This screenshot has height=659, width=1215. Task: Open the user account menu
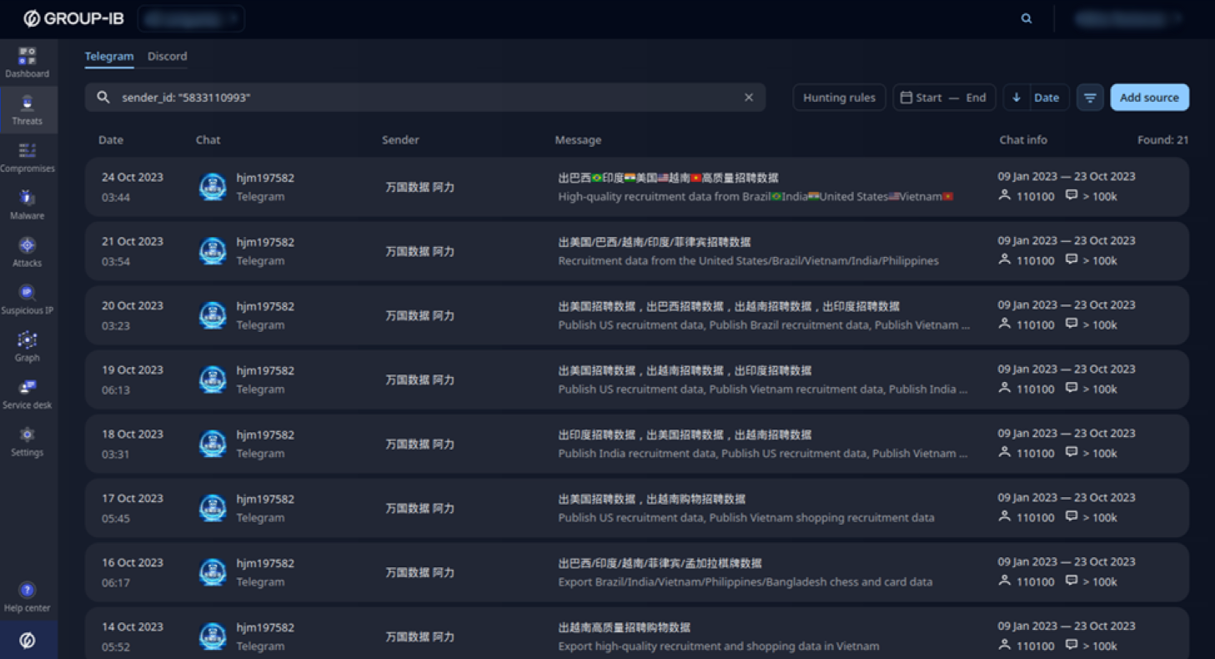pos(1127,18)
